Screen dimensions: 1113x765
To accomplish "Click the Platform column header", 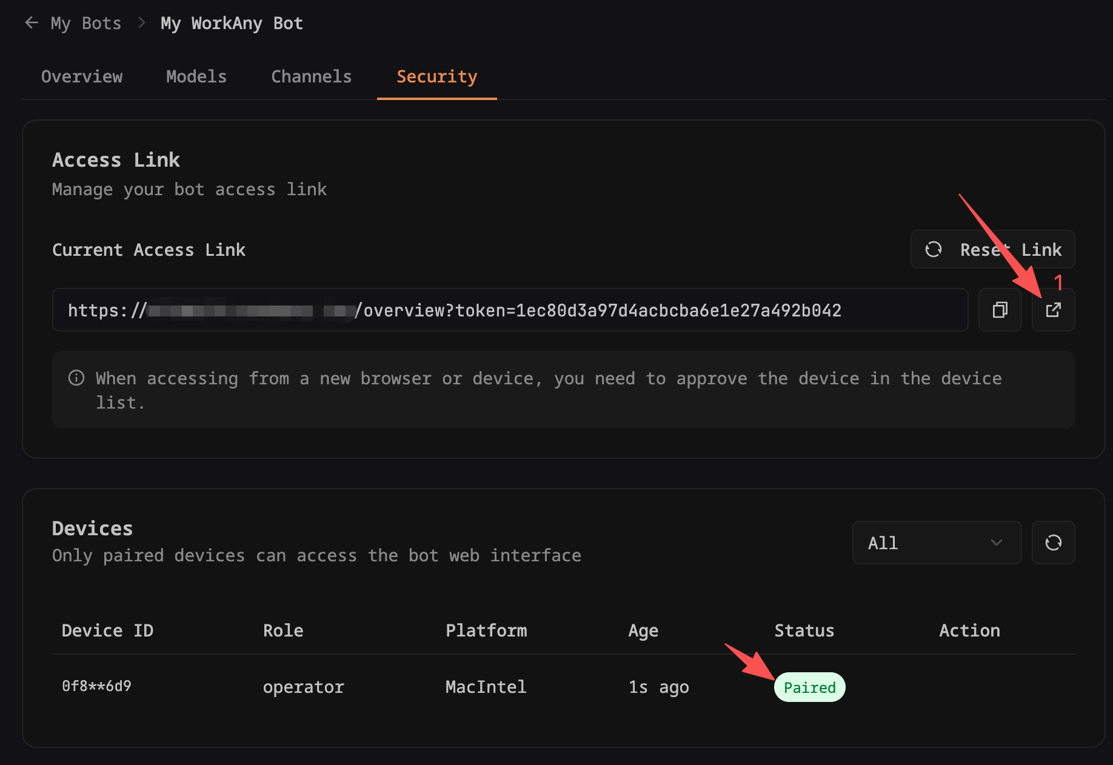I will point(486,630).
